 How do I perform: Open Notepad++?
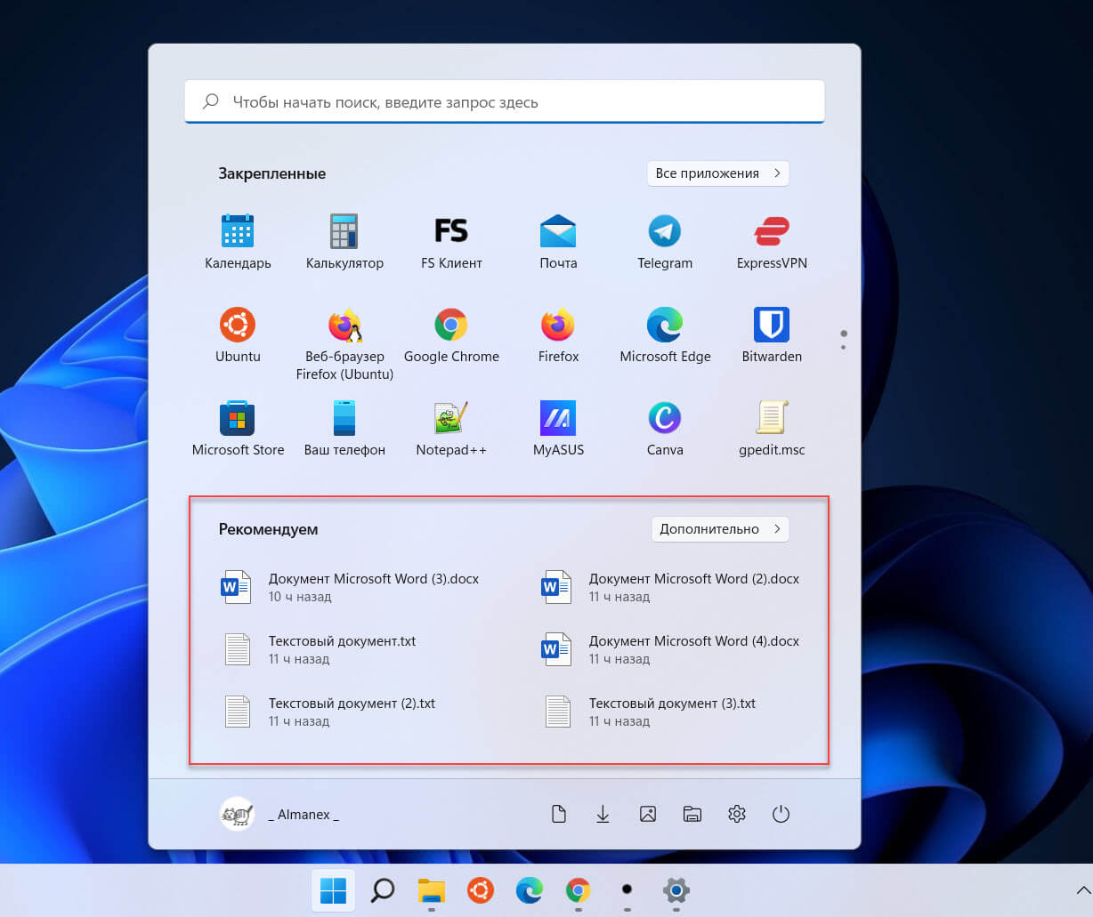[x=451, y=429]
